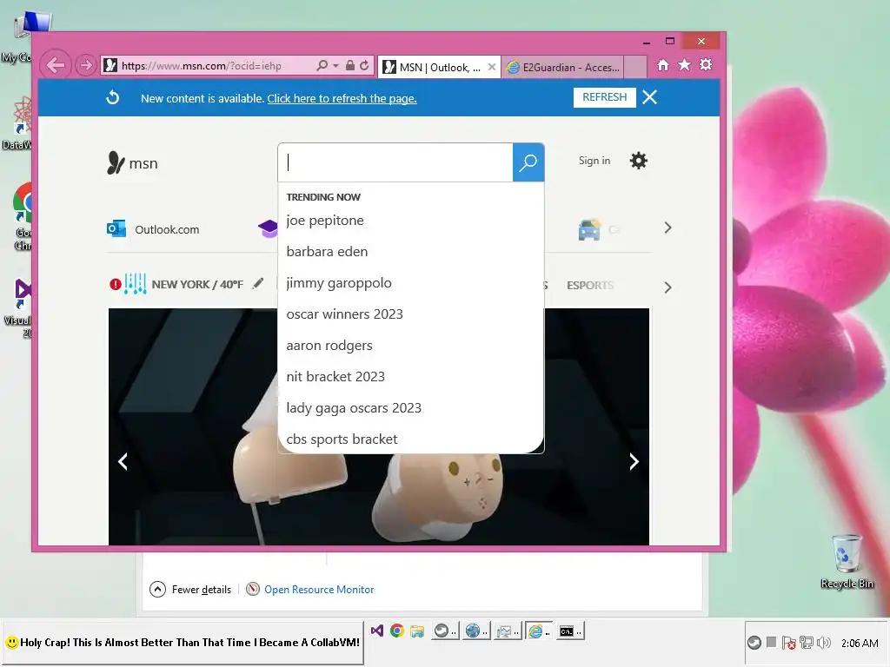Open the Outlook.com shortcut
This screenshot has width=890, height=667.
[x=153, y=229]
